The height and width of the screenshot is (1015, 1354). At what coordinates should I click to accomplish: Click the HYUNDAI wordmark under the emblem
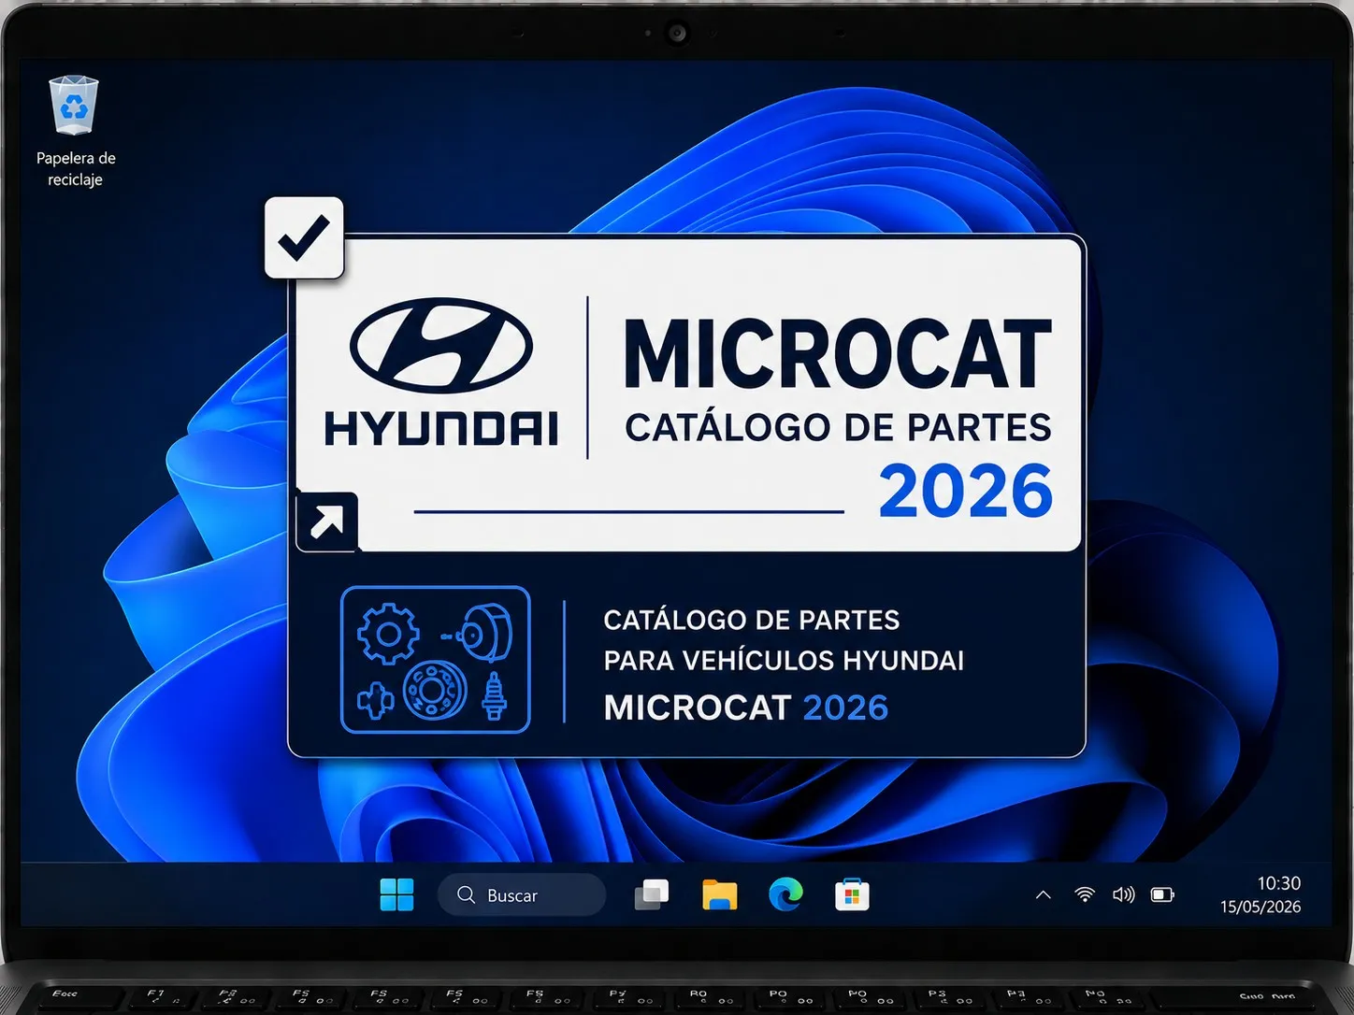(x=441, y=429)
